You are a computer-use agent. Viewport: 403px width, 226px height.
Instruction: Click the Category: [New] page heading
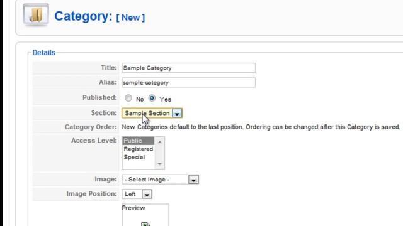[99, 17]
